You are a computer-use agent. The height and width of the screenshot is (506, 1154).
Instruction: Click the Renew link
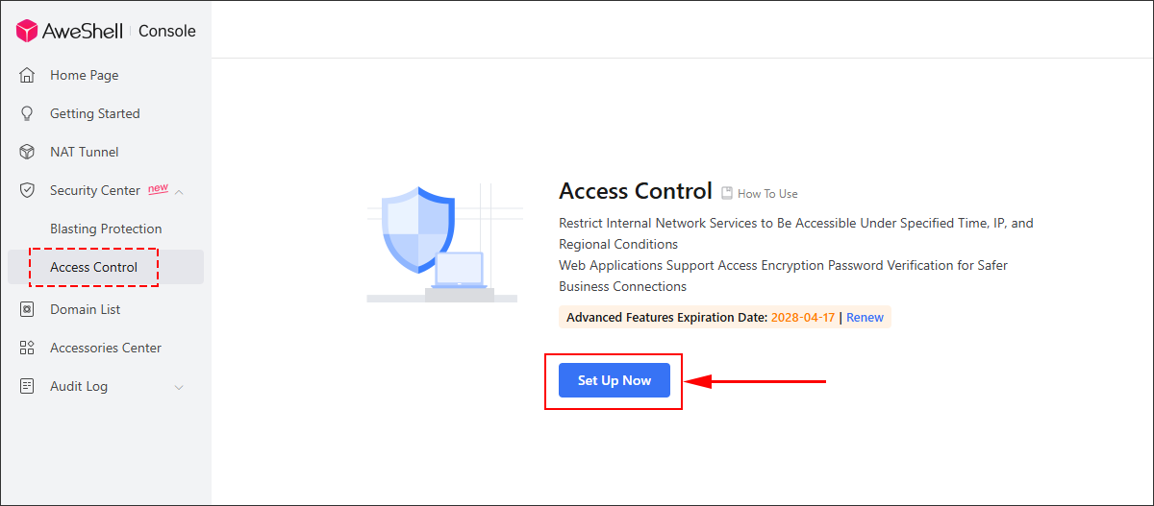865,317
